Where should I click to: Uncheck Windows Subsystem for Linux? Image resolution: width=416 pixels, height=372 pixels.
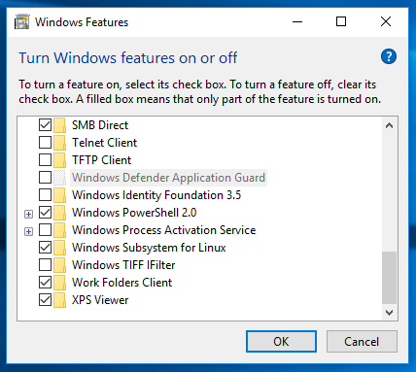pos(45,248)
